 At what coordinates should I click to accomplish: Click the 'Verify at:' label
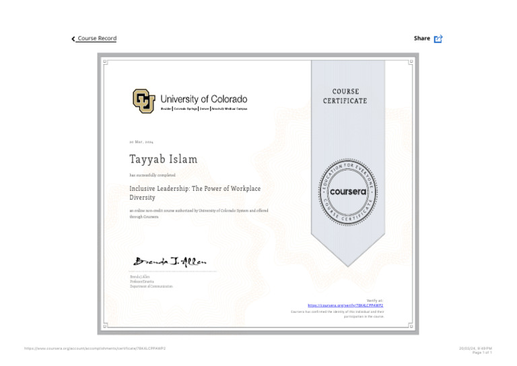pyautogui.click(x=375, y=301)
